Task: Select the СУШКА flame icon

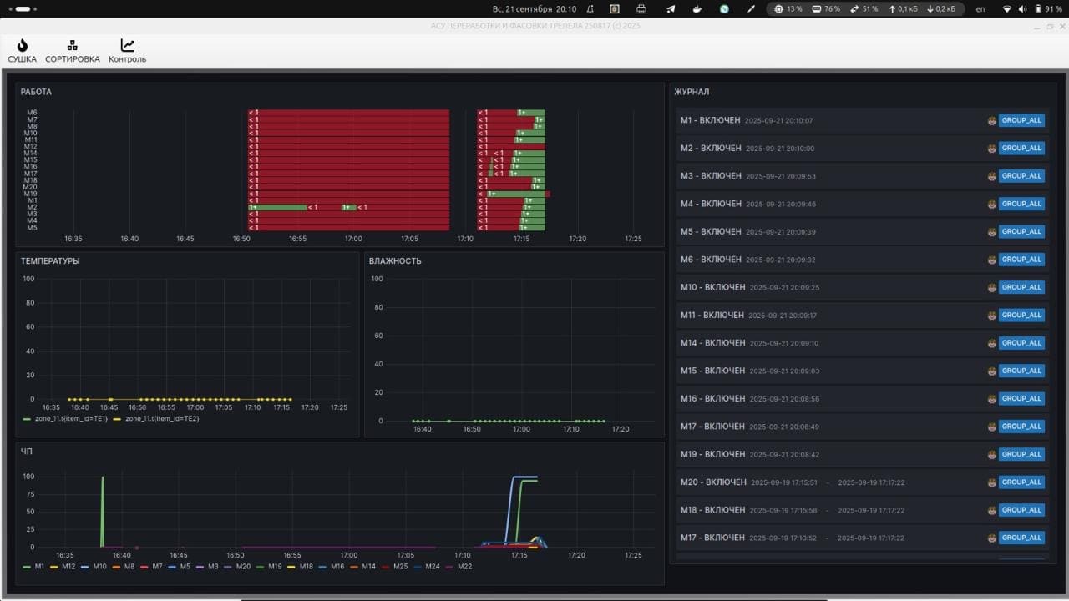Action: click(x=22, y=46)
